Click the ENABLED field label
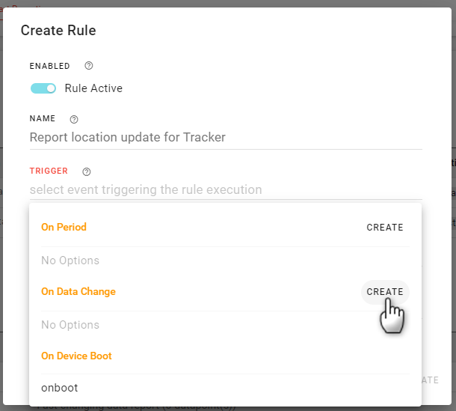 [49, 66]
